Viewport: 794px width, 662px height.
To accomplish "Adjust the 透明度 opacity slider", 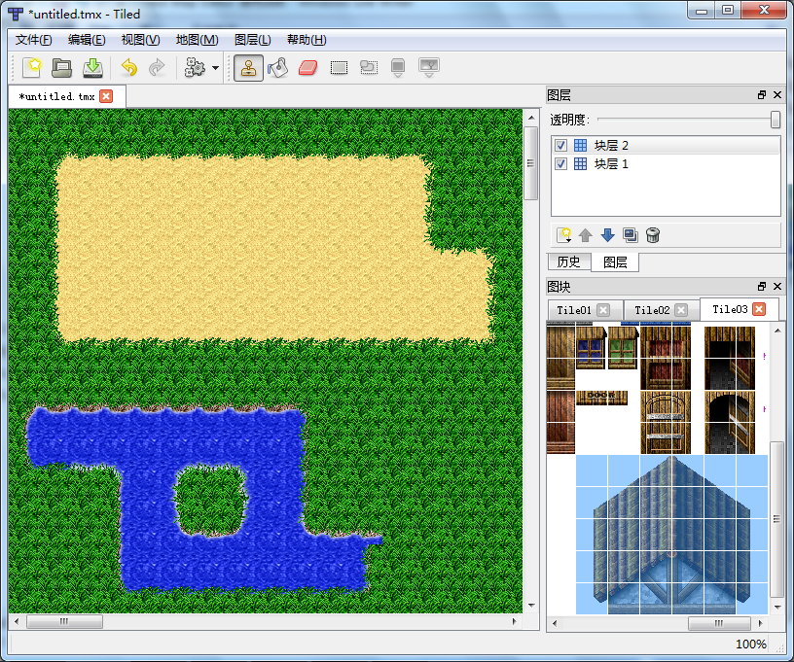I will pyautogui.click(x=775, y=120).
